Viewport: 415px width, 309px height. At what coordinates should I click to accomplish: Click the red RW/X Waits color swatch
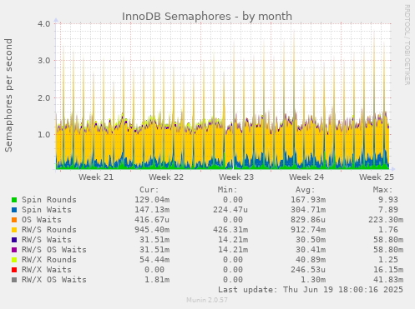(x=14, y=270)
